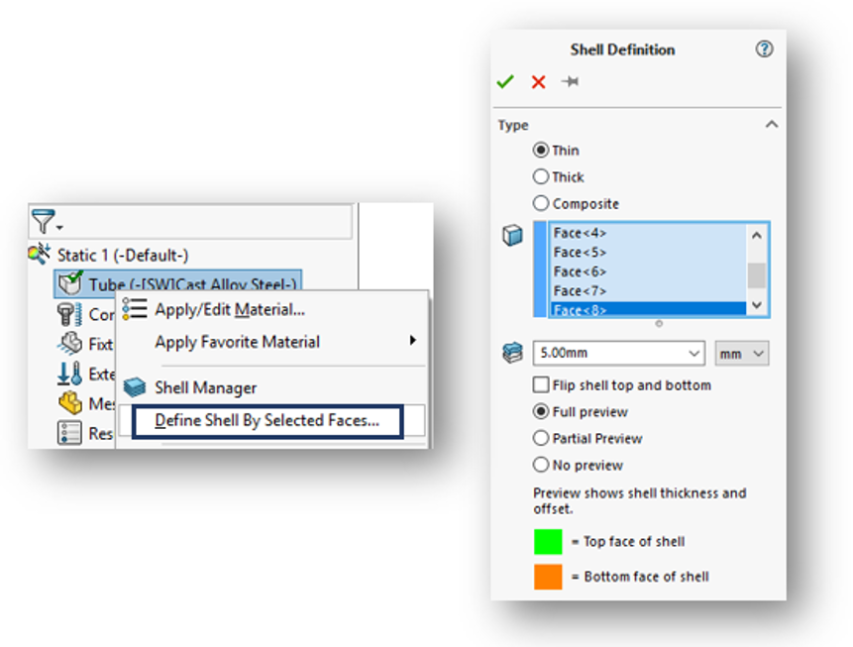Click the Static 1 study icon
The width and height of the screenshot is (853, 647).
tap(40, 254)
